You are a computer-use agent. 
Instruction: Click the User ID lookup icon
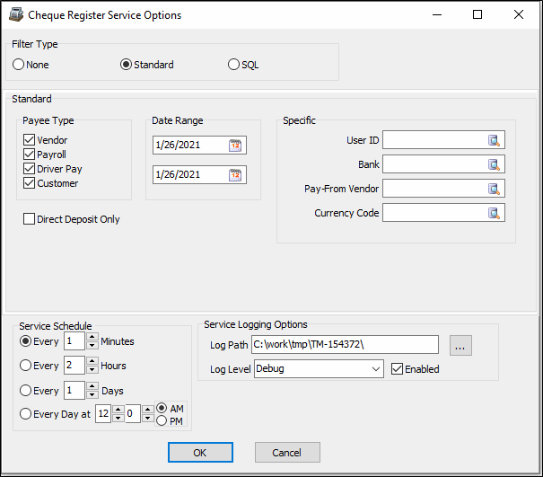click(495, 140)
